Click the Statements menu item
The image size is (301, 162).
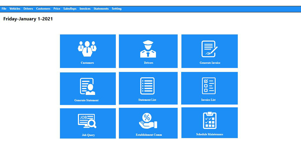[x=101, y=9]
